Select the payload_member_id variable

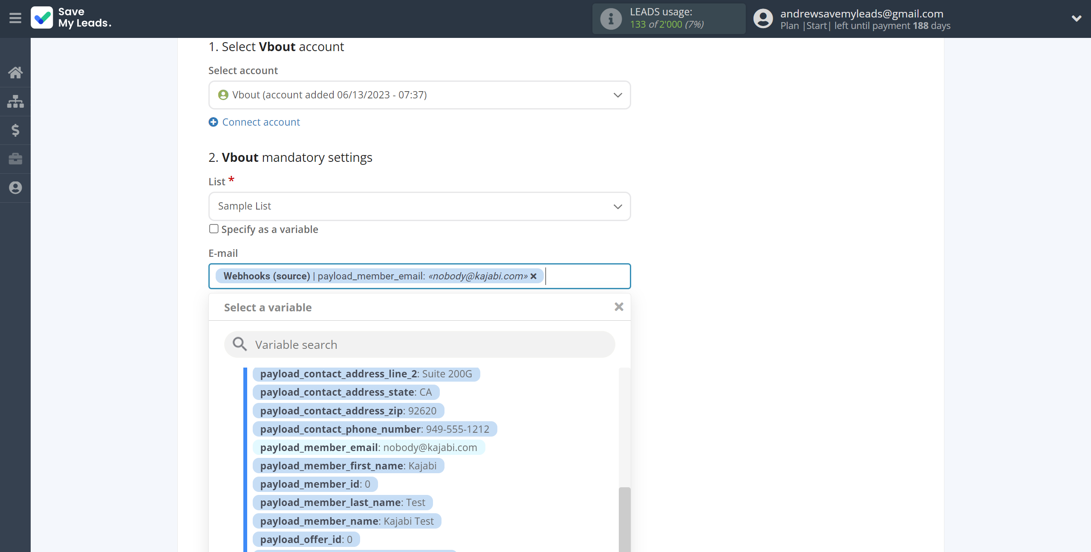click(x=315, y=484)
